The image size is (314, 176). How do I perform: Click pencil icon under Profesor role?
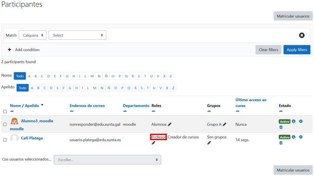(153, 143)
